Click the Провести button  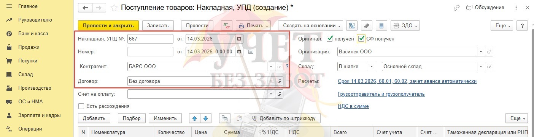[197, 25]
